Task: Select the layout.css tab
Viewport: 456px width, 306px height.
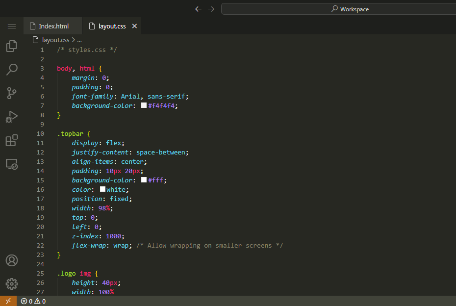Action: point(112,26)
